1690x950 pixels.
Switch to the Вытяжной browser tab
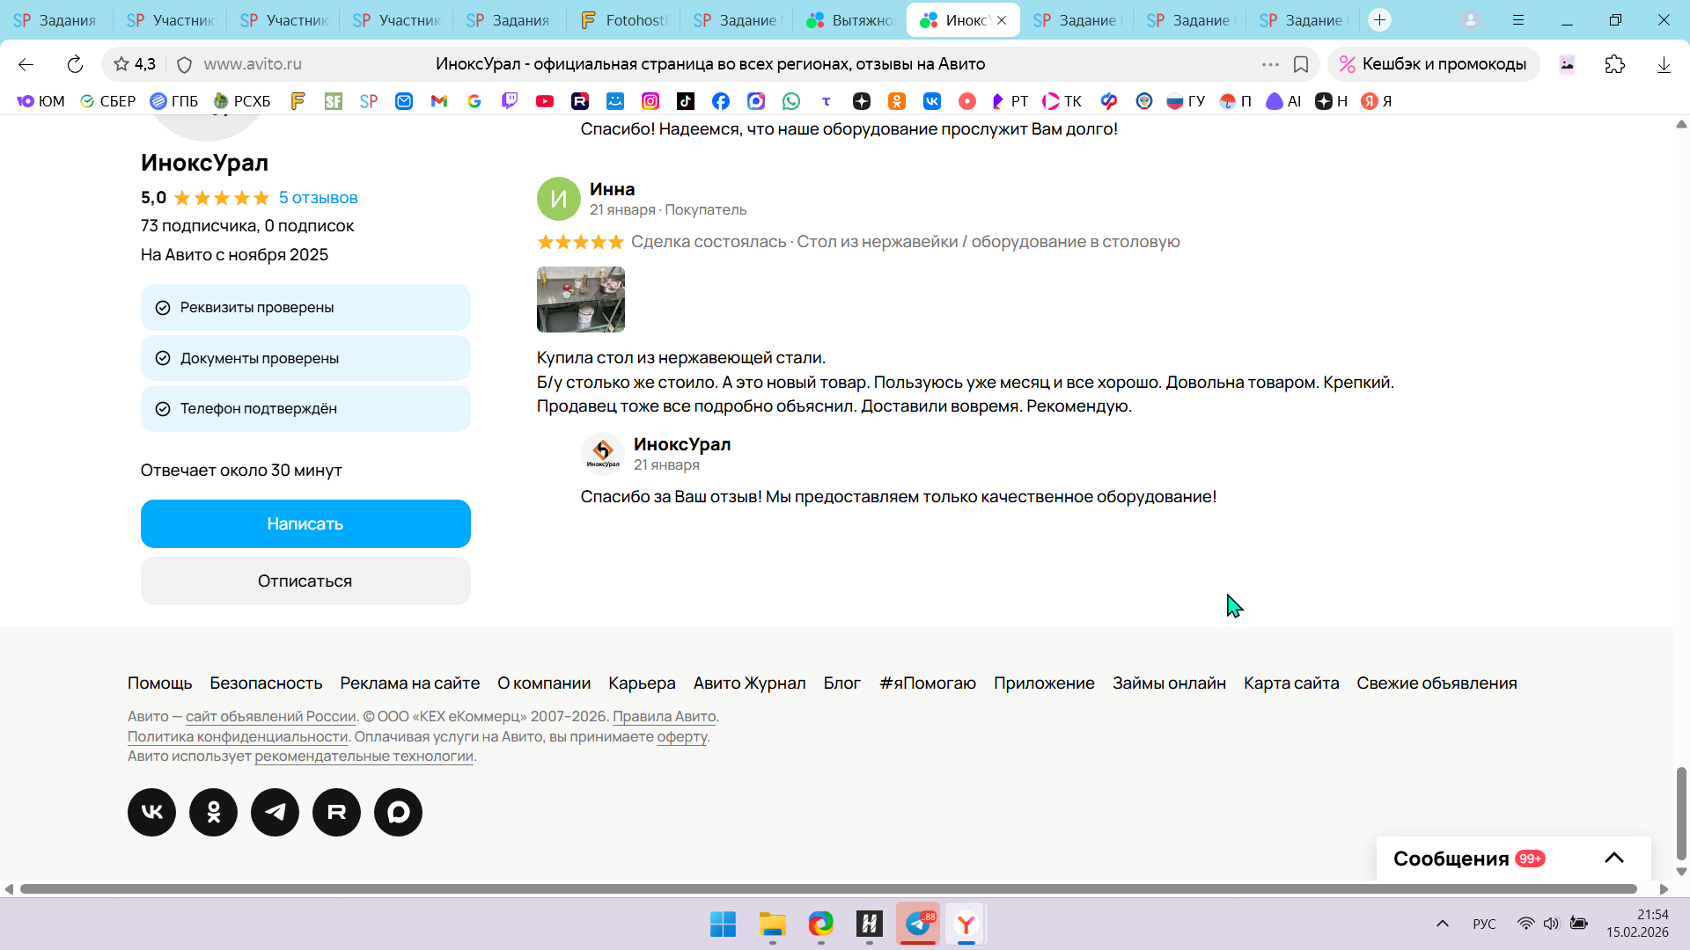pos(851,20)
